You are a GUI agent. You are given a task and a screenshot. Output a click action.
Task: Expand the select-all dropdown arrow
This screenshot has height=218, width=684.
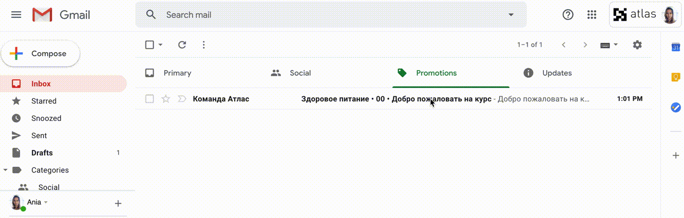160,45
